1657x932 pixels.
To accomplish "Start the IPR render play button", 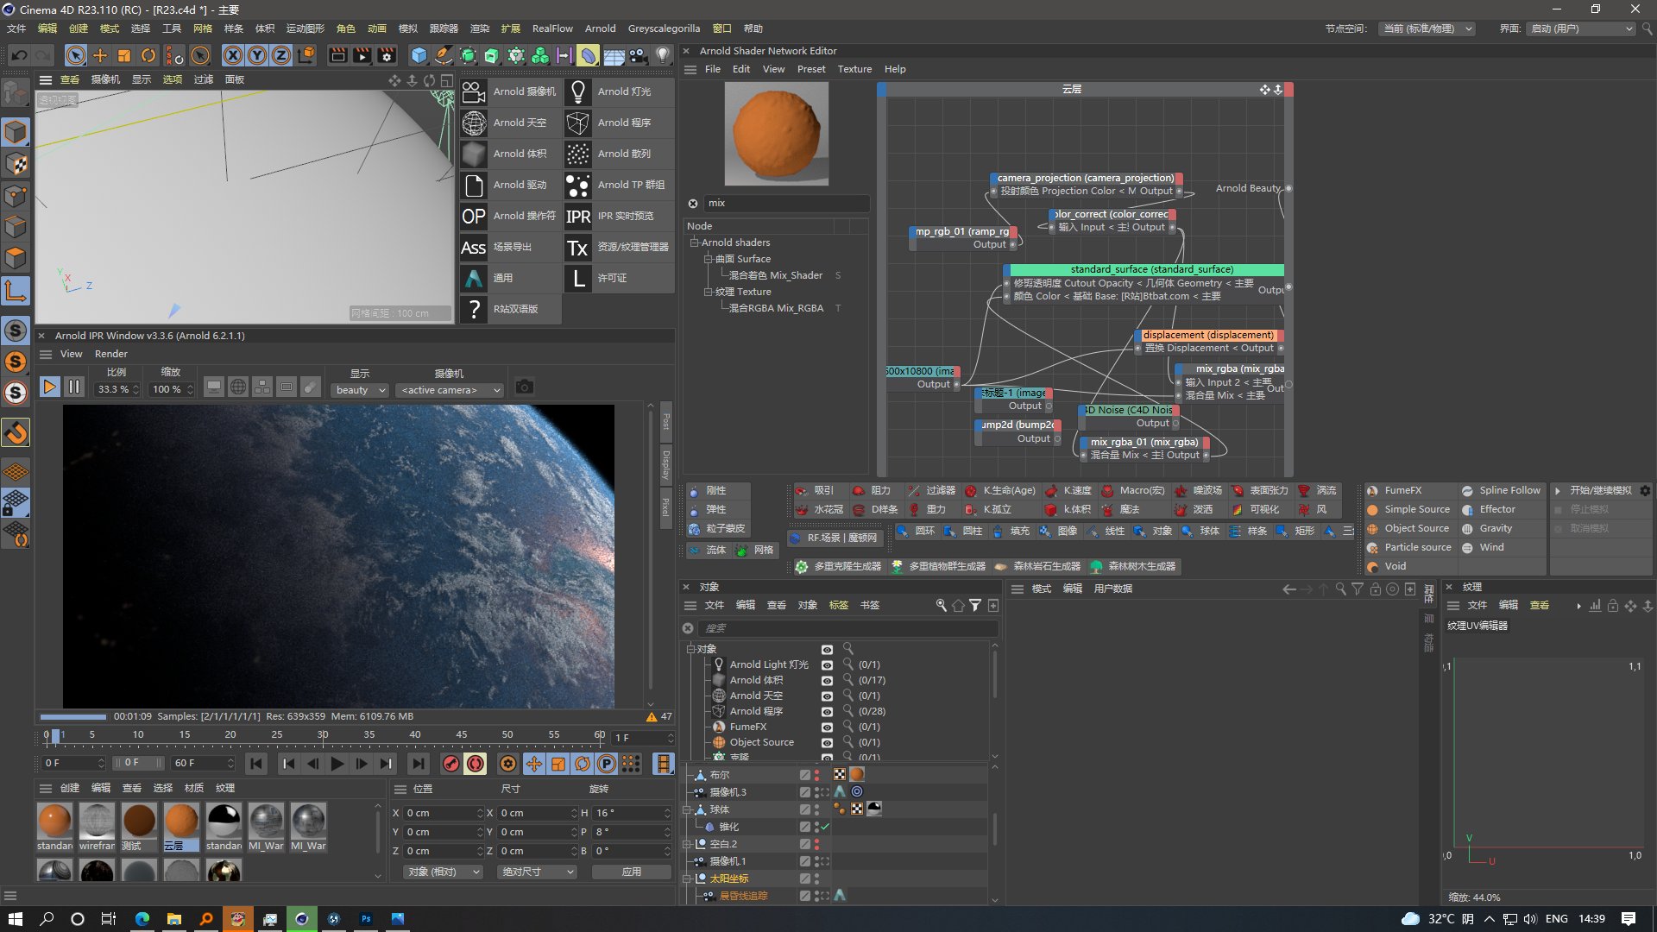I will 50,387.
